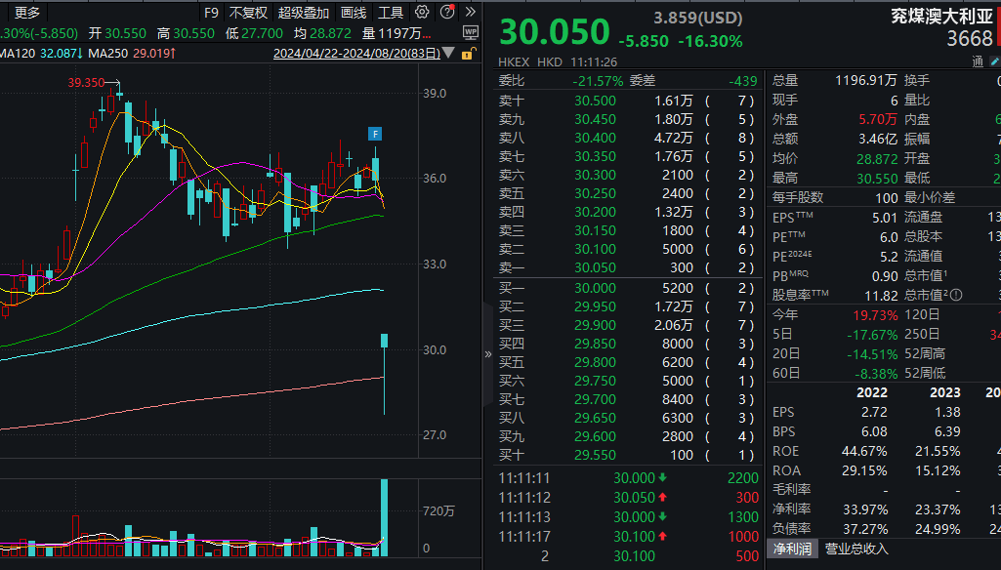The width and height of the screenshot is (1001, 570).
Task: Click the info icon beside 总市值²
Action: (956, 295)
